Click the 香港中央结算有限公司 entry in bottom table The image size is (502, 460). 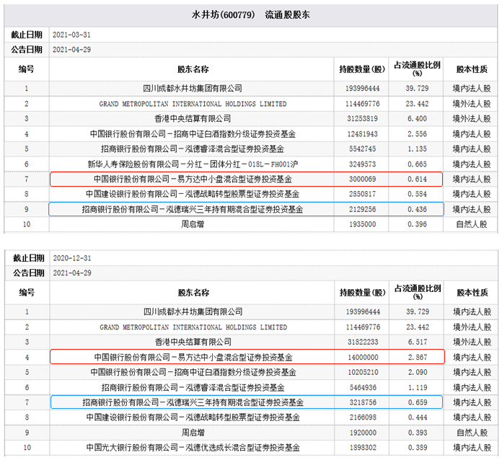[x=193, y=342]
